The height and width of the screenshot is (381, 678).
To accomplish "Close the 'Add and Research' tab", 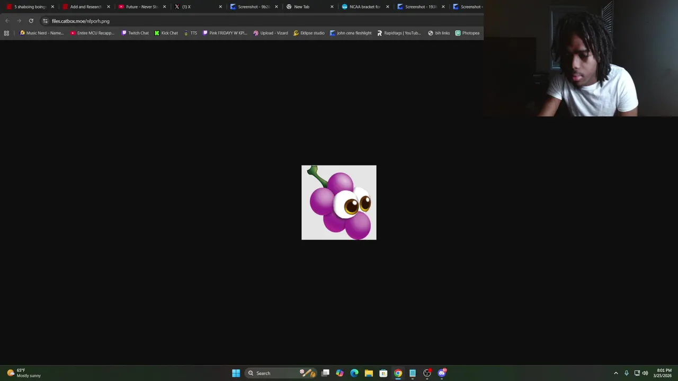I will click(109, 7).
